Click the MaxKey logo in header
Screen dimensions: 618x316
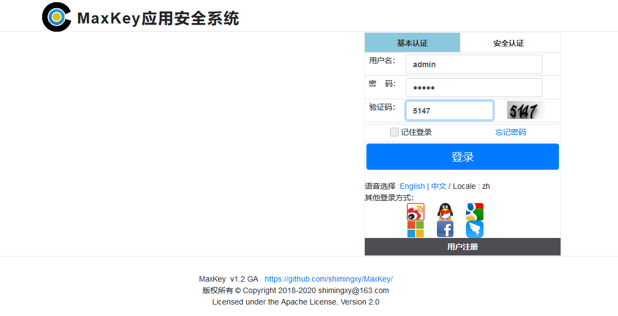(x=57, y=17)
